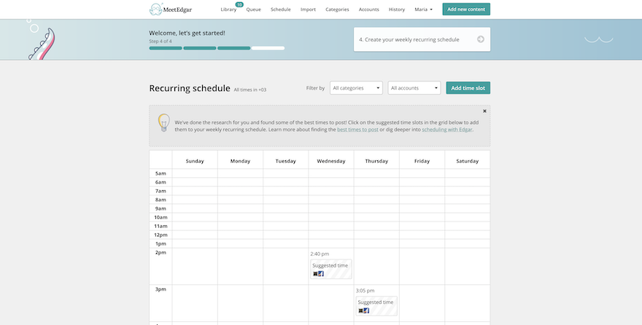642x325 pixels.
Task: Click Facebook icon in Thursday suggested slot
Action: [x=366, y=310]
